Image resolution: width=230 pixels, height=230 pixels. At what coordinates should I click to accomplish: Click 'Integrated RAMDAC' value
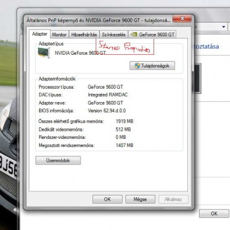108,95
